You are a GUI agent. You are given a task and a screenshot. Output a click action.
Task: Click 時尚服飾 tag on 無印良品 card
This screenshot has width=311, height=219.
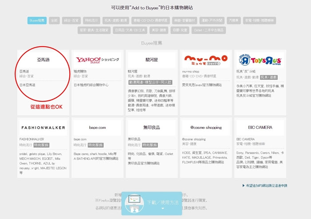[x=150, y=145]
